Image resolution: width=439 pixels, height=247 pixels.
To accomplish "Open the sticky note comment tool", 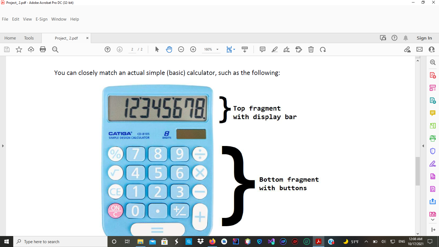I will [263, 49].
